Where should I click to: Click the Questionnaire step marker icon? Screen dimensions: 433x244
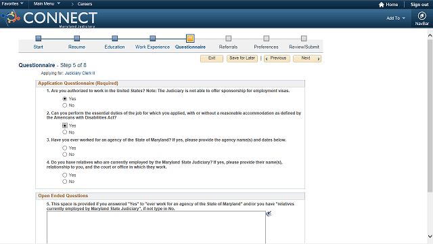[190, 39]
